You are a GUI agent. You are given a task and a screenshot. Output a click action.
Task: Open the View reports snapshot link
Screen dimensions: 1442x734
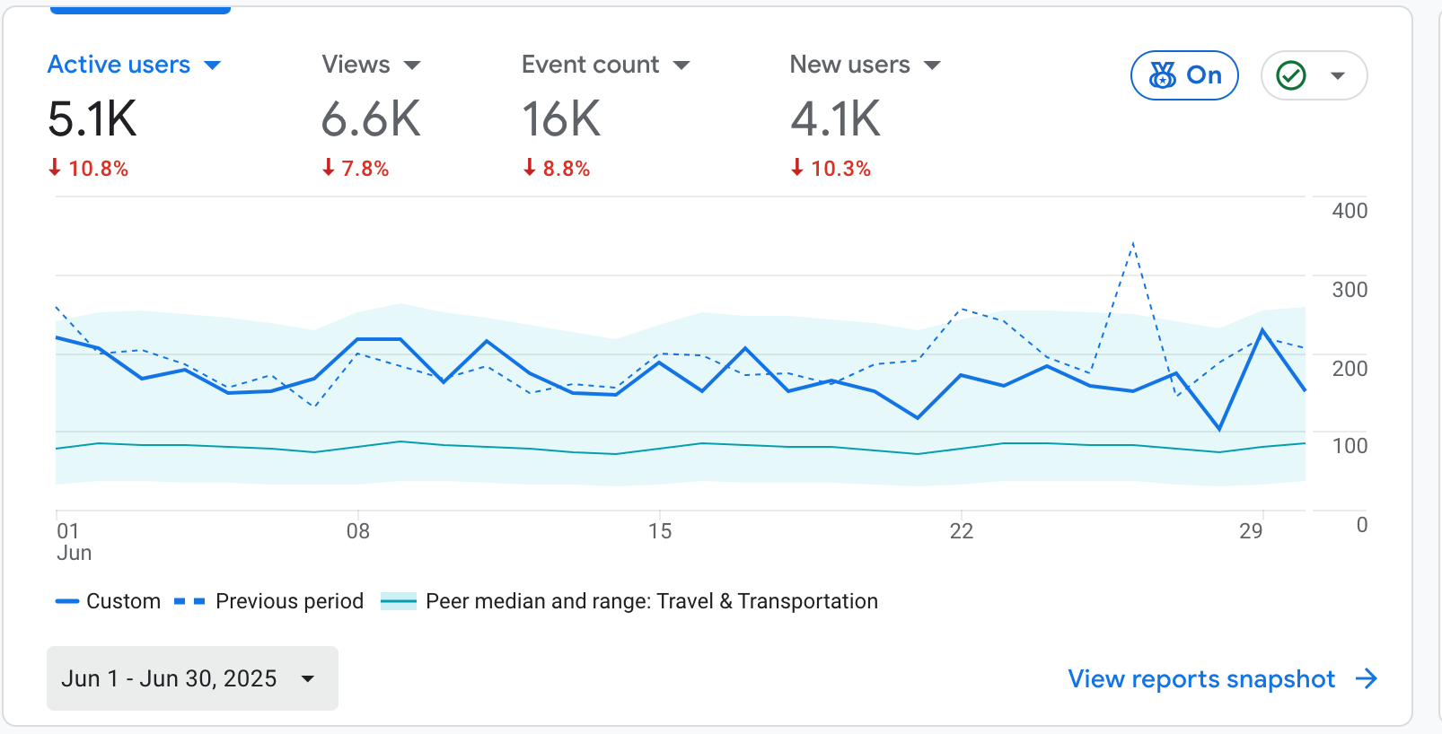(1201, 678)
